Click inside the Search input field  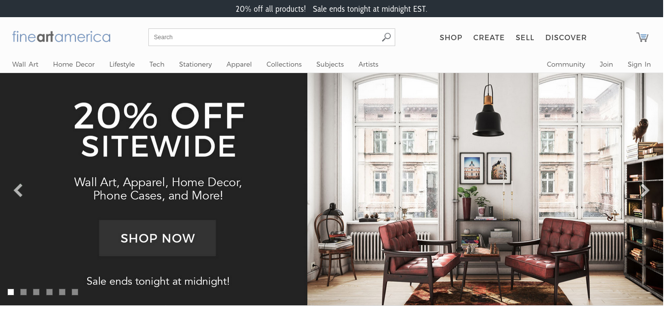pyautogui.click(x=264, y=37)
